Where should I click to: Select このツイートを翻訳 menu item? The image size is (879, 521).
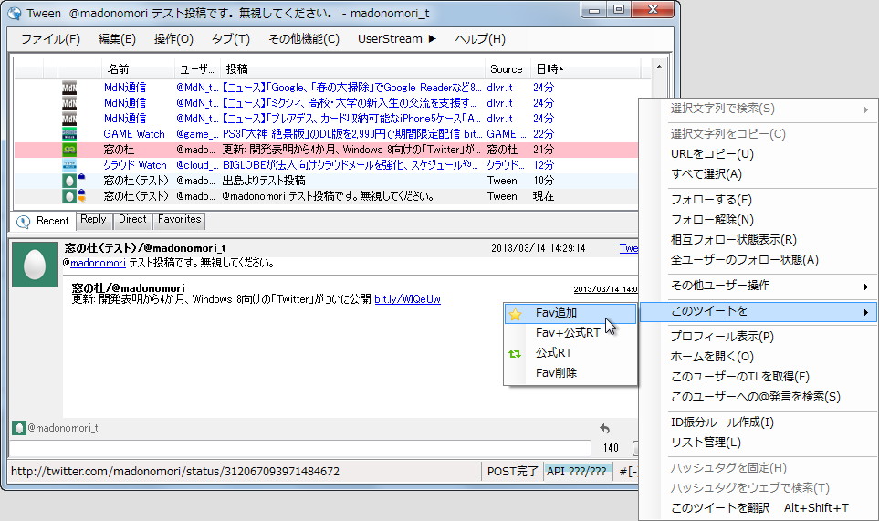pos(759,508)
